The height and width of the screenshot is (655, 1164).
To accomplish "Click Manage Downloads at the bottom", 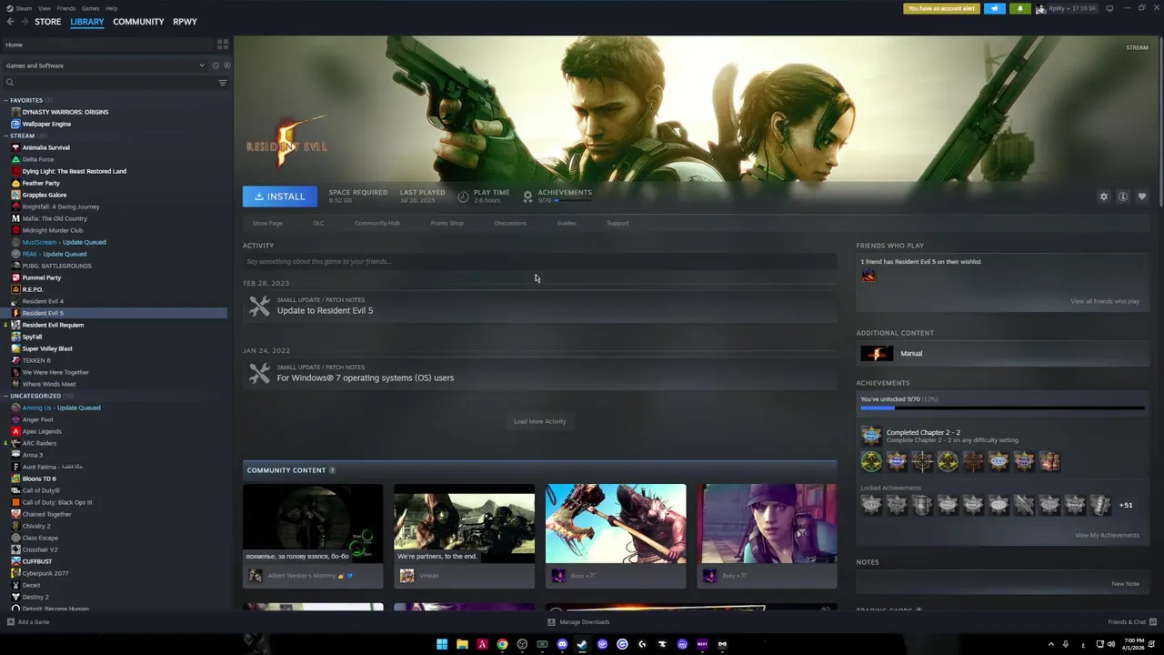I will [x=578, y=622].
